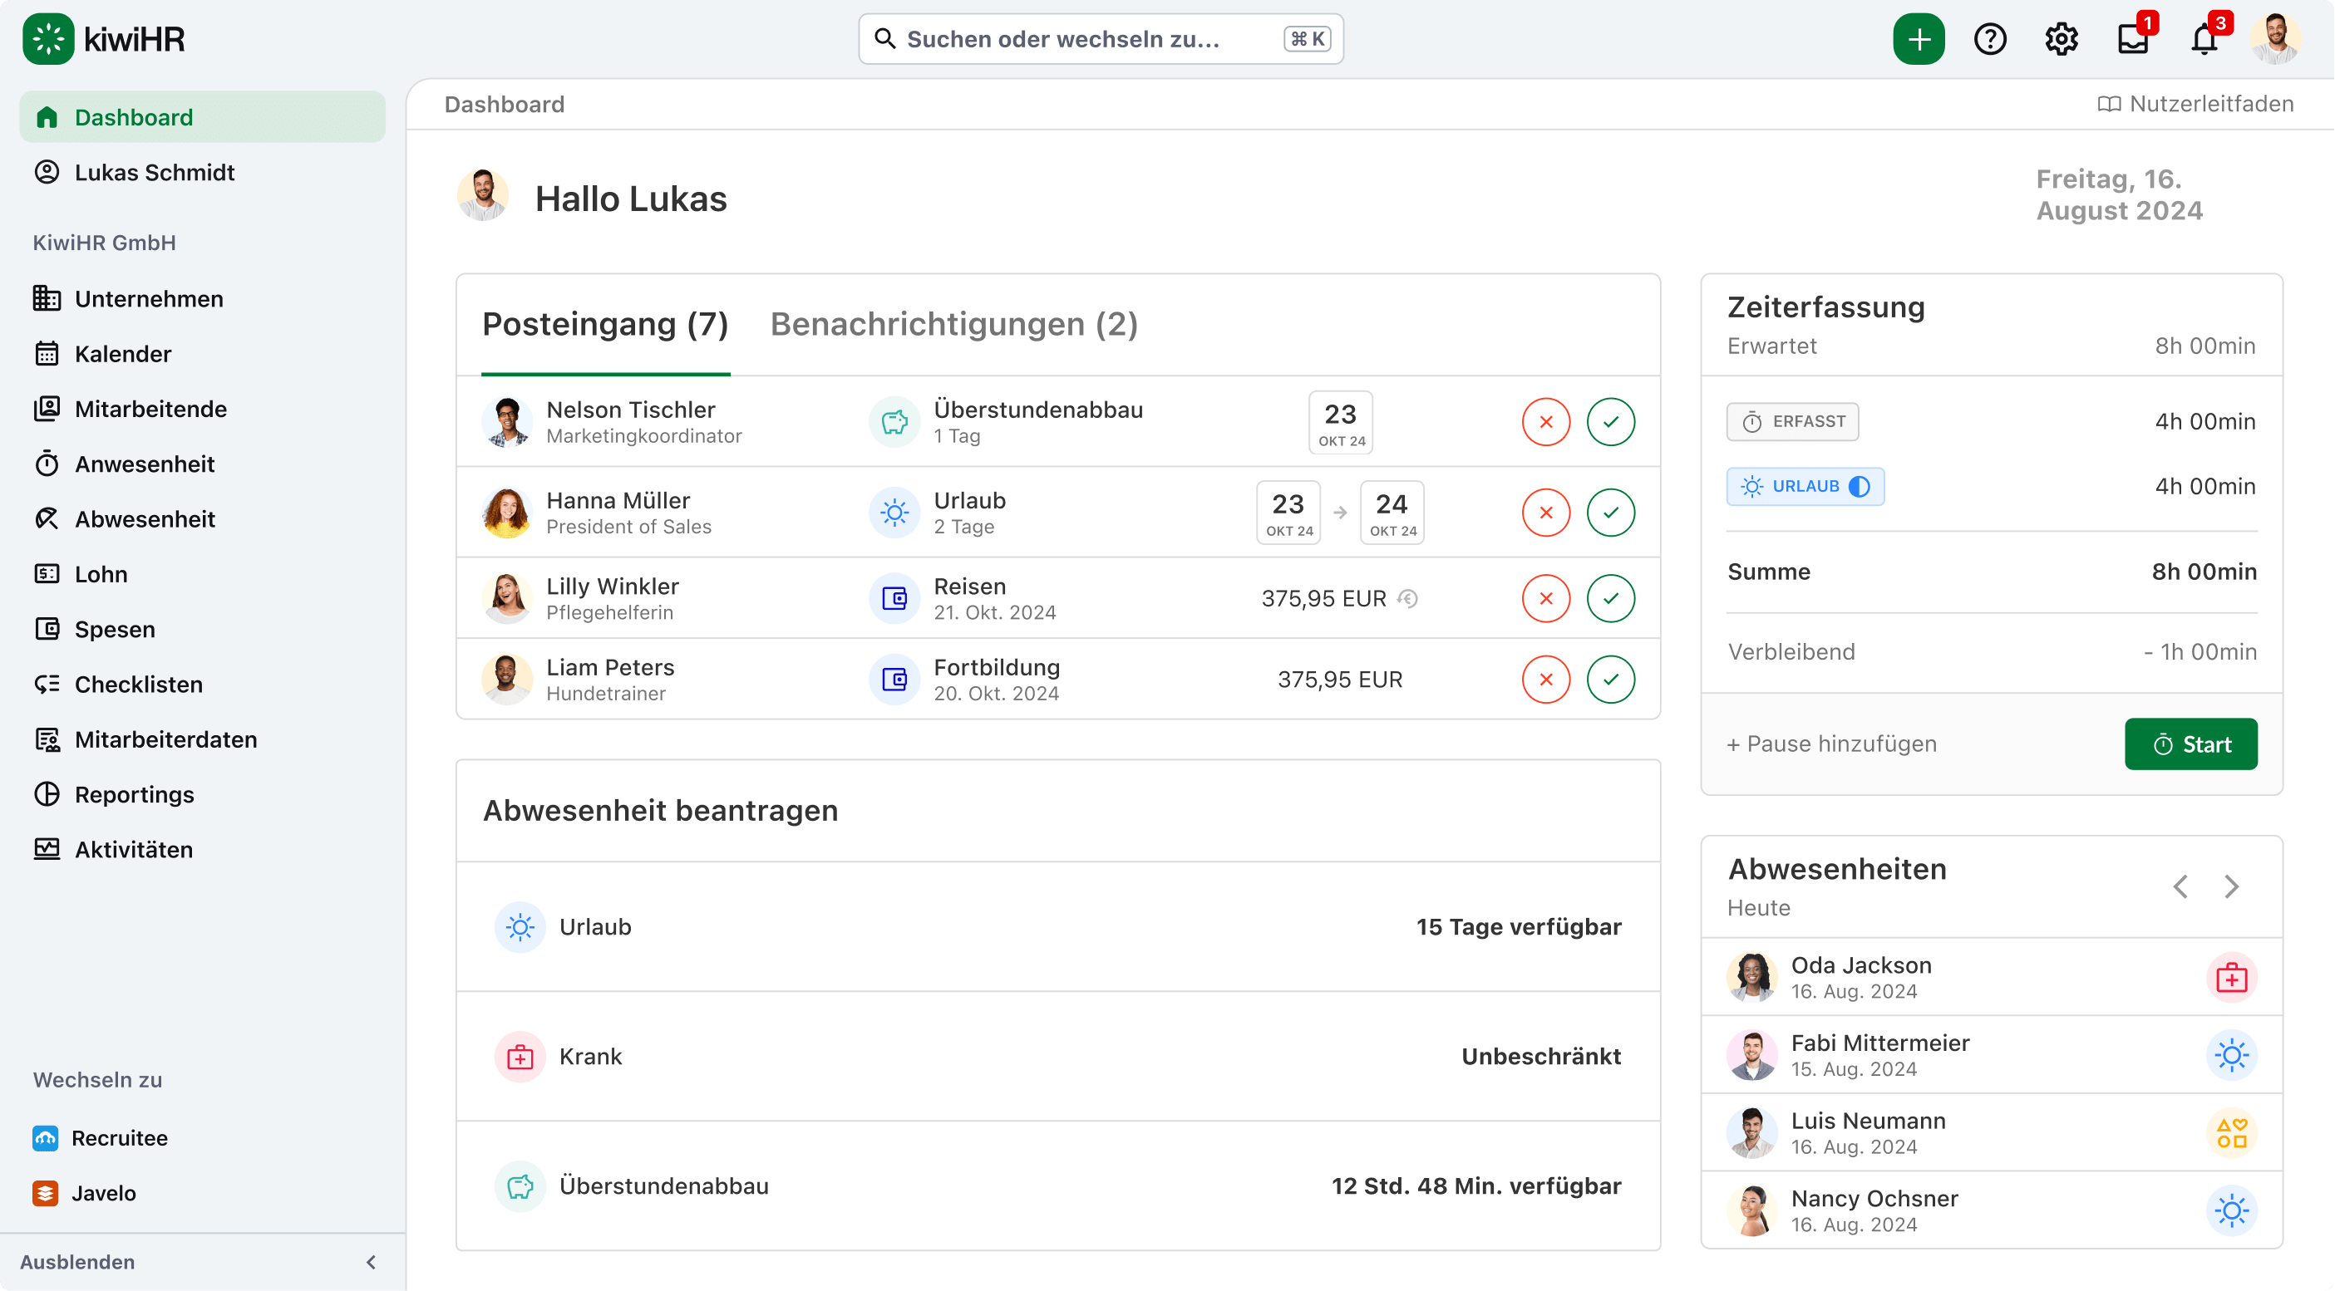This screenshot has height=1291, width=2335.
Task: Click the URLAUB half-day tag
Action: pyautogui.click(x=1805, y=487)
